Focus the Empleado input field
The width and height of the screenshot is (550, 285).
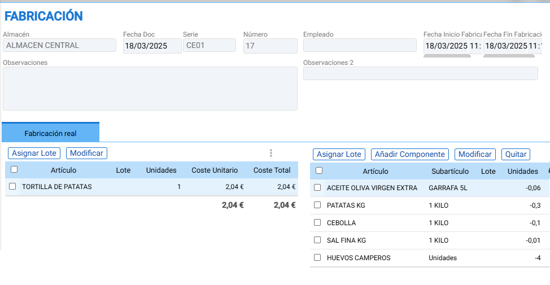(360, 46)
